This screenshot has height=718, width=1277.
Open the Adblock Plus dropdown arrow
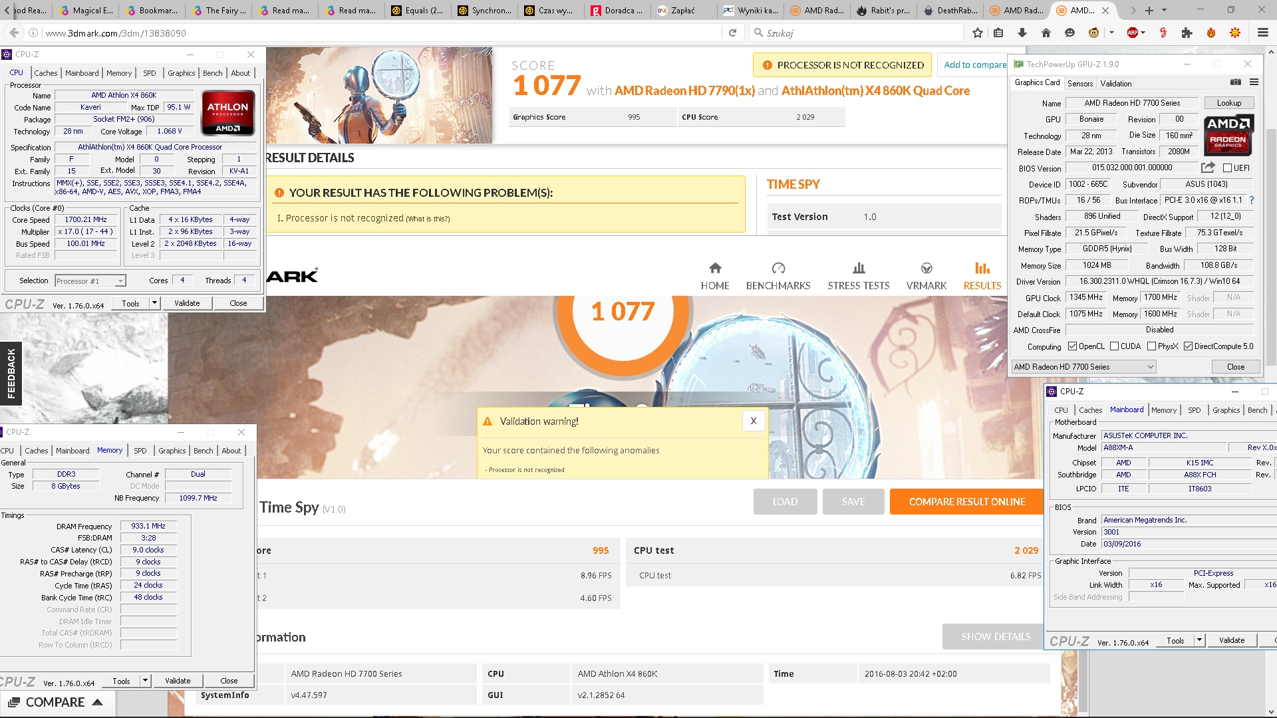(x=1143, y=33)
